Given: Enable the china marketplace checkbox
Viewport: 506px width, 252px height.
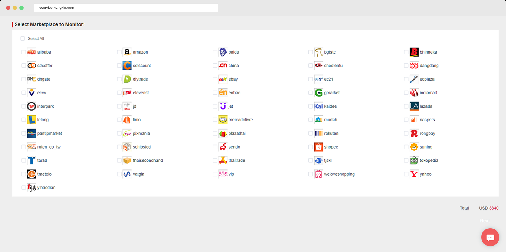Looking at the screenshot, I should (215, 66).
